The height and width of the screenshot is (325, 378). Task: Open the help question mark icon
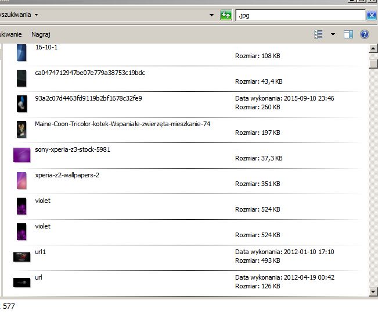tap(365, 34)
